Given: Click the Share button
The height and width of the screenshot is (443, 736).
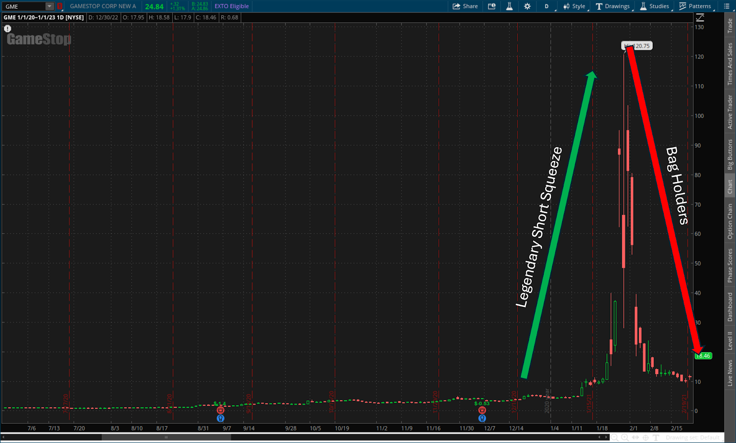Looking at the screenshot, I should click(465, 6).
